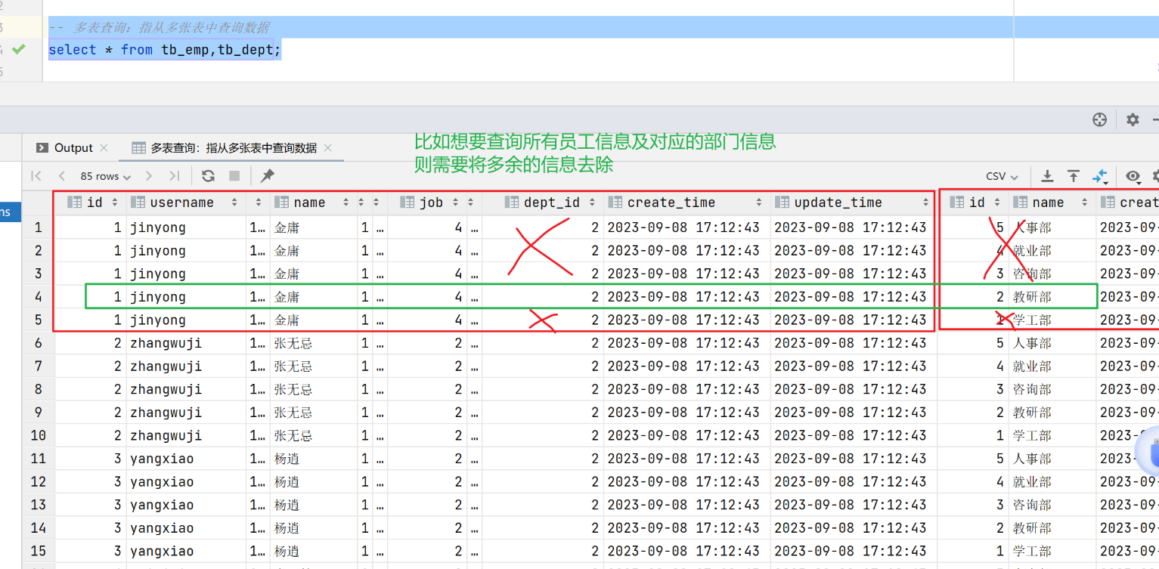Screen dimensions: 1159x569
Task: Click the green checkmark in editor gutter
Action: [x=19, y=49]
